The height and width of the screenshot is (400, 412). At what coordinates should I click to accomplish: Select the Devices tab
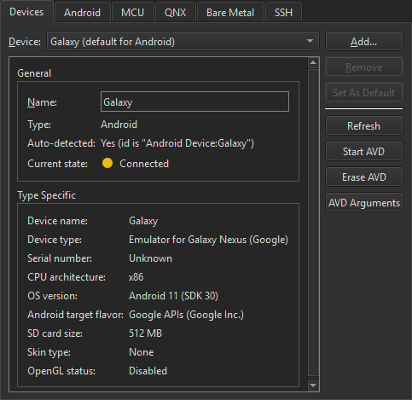tap(26, 12)
